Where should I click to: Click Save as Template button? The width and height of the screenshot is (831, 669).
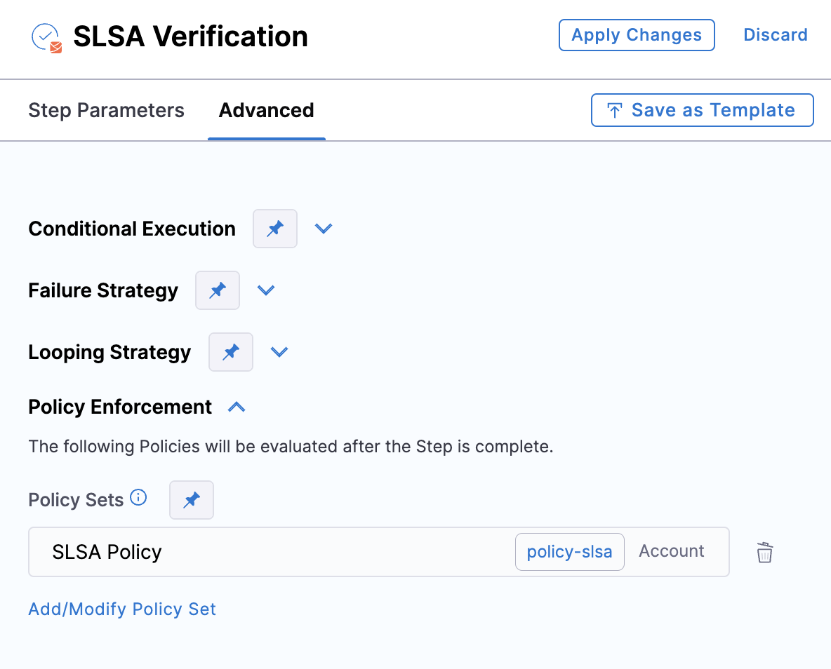[702, 111]
